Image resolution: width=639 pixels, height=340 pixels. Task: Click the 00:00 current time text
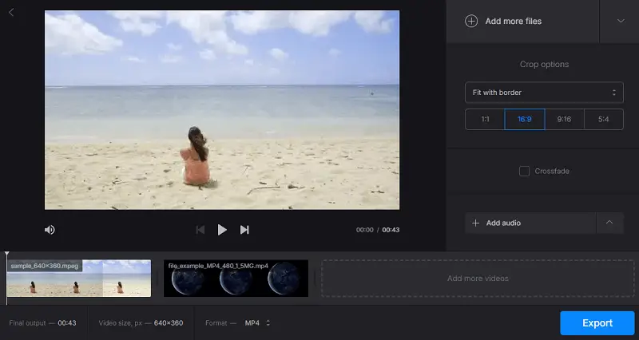pyautogui.click(x=365, y=230)
